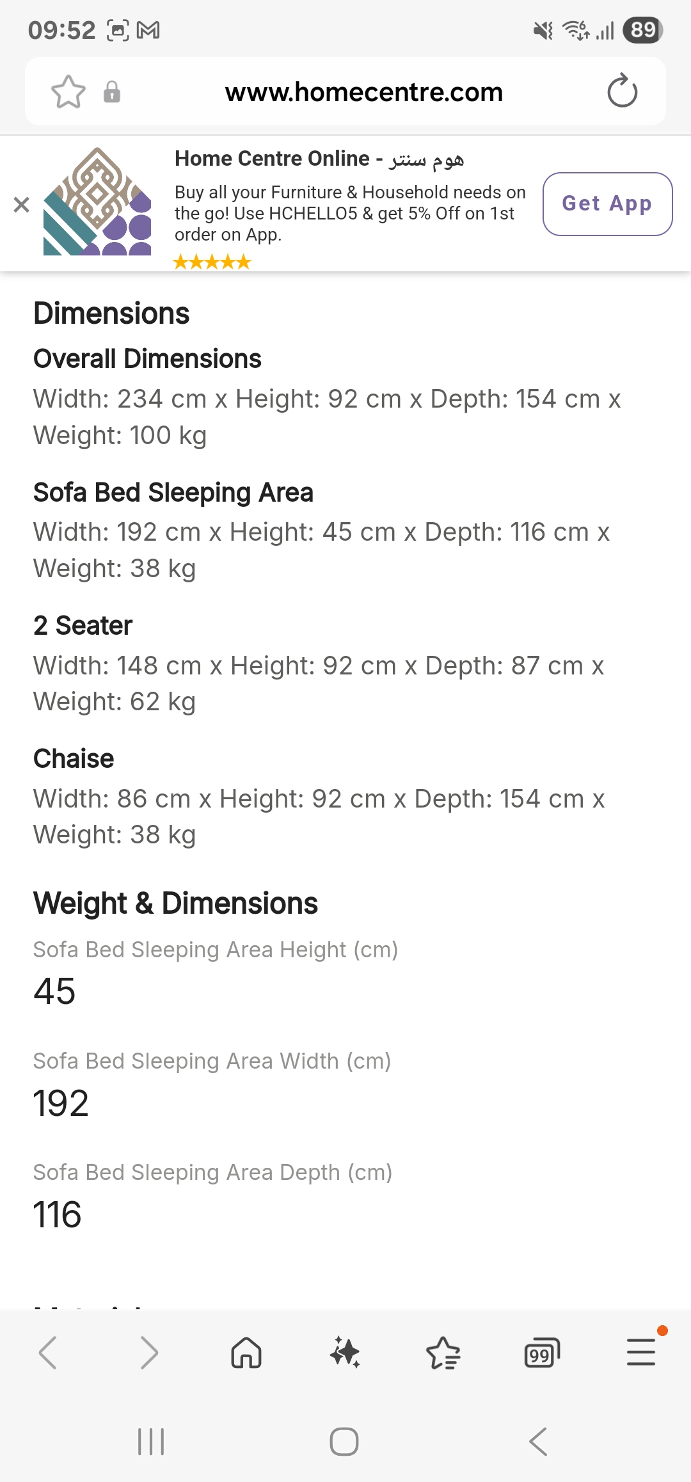Tap the five-star rating under Home Centre Online
Screen dimensions: 691x1482
pyautogui.click(x=212, y=262)
